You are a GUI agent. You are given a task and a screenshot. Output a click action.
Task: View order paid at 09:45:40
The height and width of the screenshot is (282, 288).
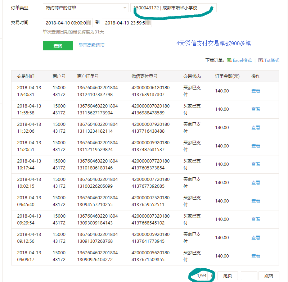tap(256, 201)
